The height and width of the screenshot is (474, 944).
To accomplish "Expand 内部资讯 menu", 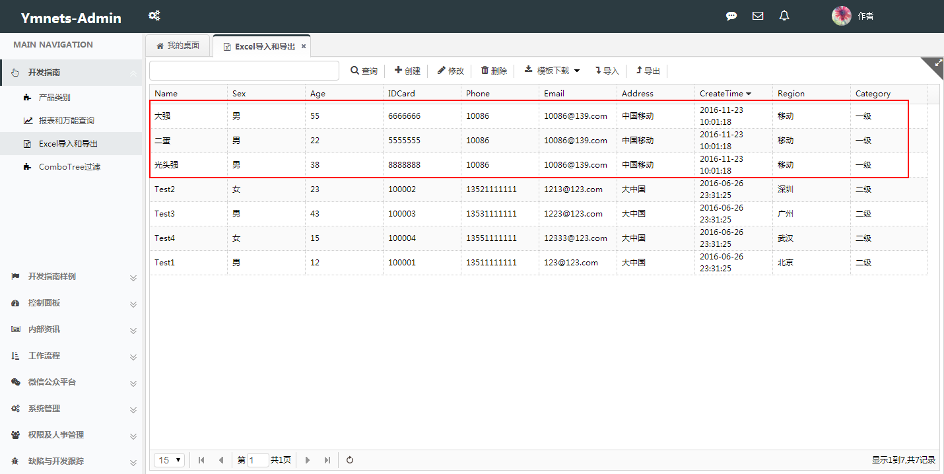I will [71, 329].
